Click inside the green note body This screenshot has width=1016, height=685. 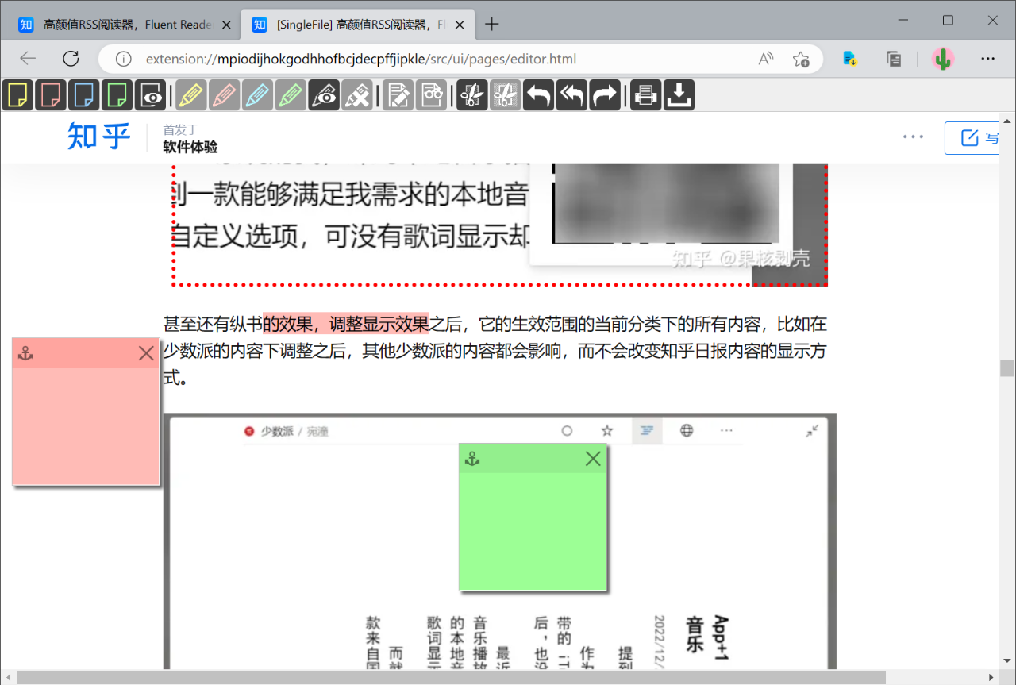533,531
